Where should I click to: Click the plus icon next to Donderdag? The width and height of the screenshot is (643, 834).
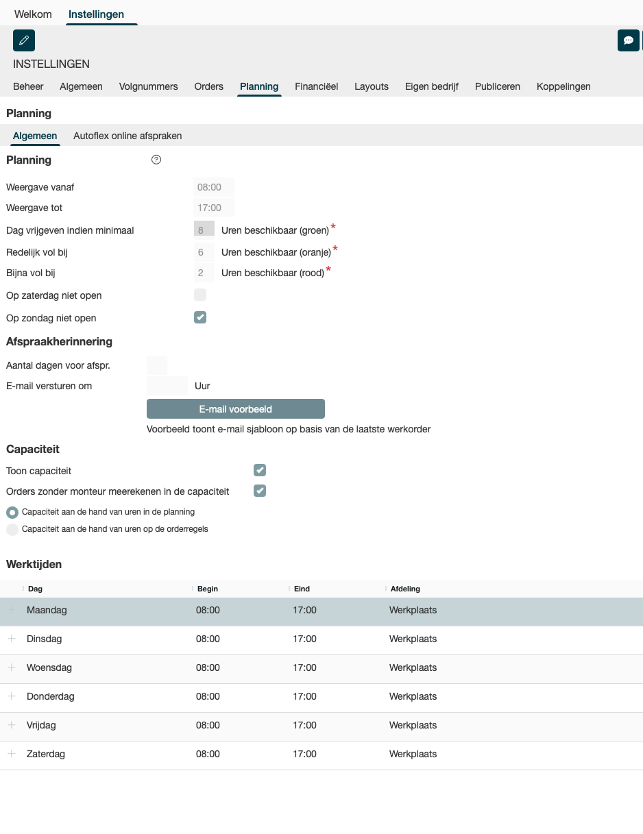click(x=12, y=696)
